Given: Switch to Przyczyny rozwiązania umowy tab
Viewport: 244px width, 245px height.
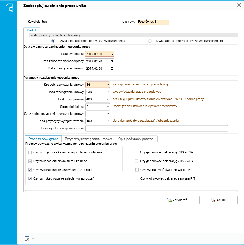Looking at the screenshot, I should point(88,139).
